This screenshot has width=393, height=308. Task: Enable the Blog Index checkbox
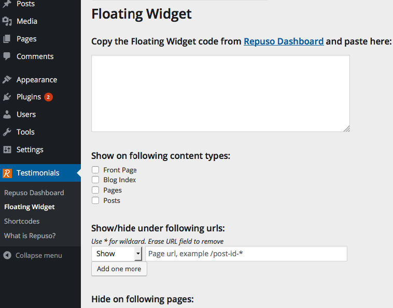pyautogui.click(x=95, y=180)
